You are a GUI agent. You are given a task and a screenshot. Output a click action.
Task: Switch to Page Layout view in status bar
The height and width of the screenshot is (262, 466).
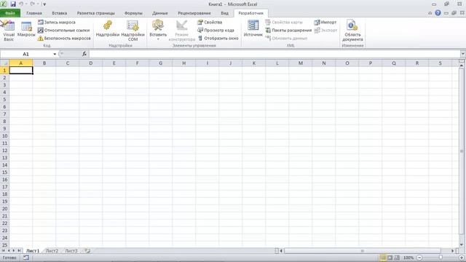coord(390,258)
